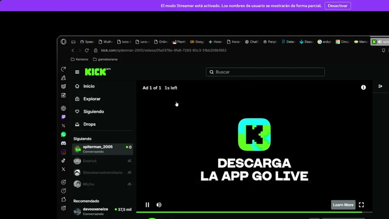389x219 pixels.
Task: Enter fullscreen video mode
Action: click(x=361, y=205)
